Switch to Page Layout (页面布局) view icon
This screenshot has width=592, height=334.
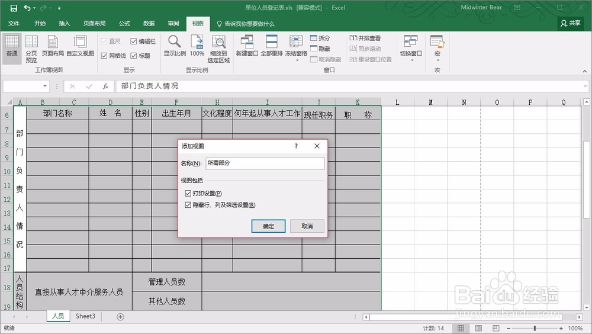coord(53,46)
